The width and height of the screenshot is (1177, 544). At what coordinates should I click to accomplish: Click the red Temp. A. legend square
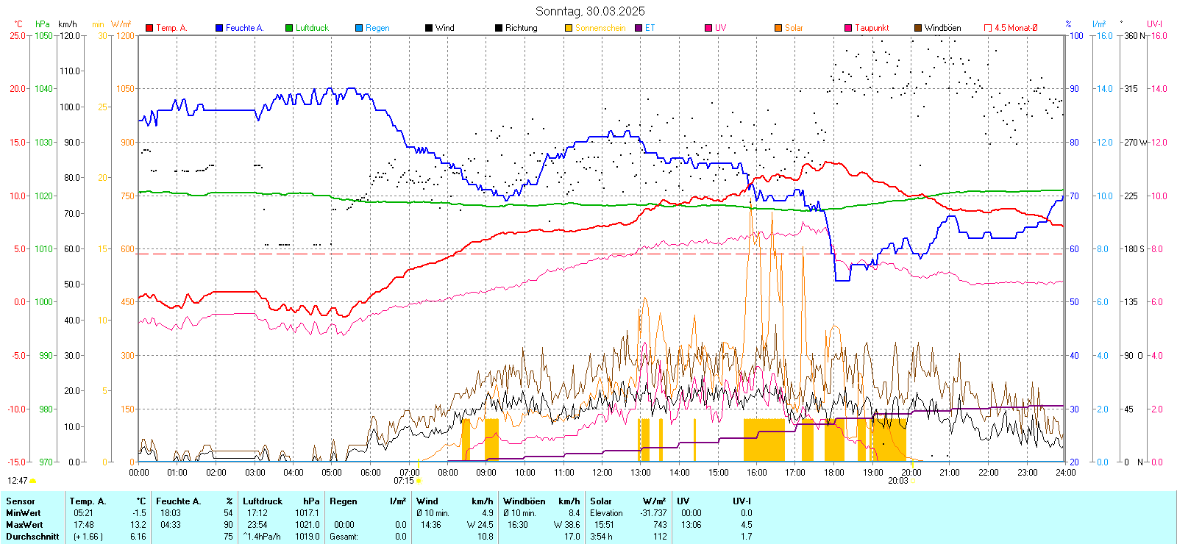pos(149,28)
